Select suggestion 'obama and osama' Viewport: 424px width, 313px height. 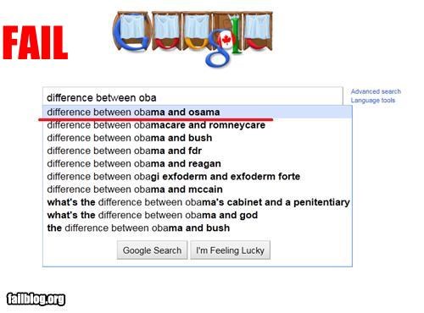pos(198,112)
